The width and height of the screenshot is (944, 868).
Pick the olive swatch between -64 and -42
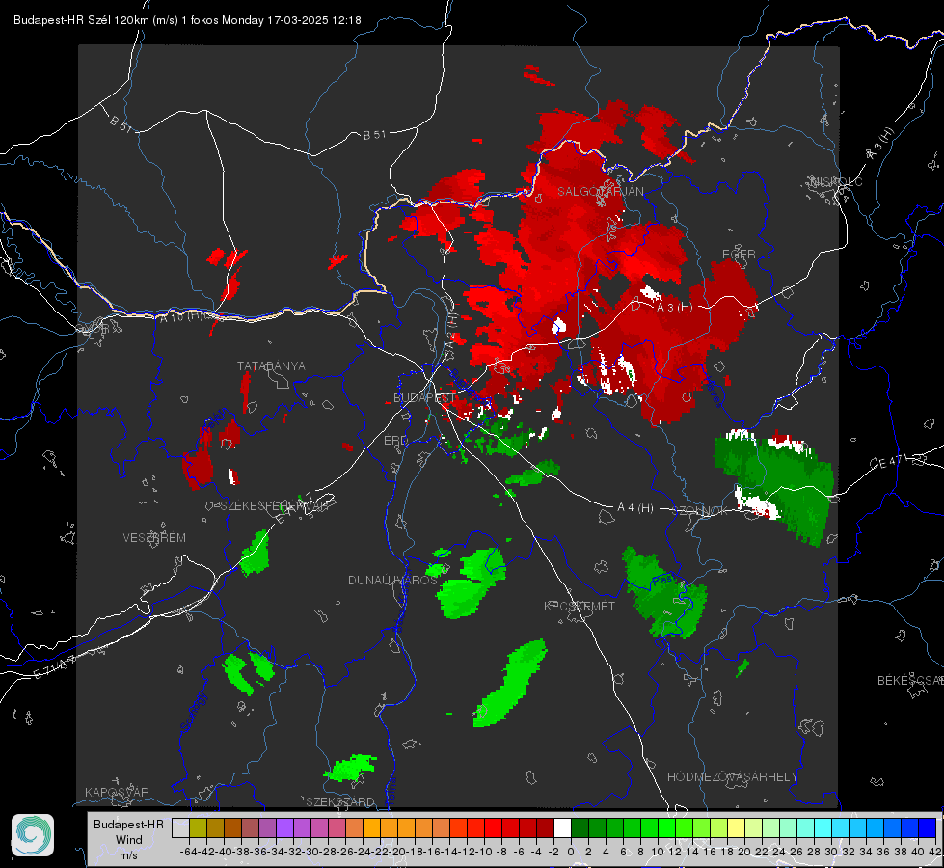click(198, 828)
